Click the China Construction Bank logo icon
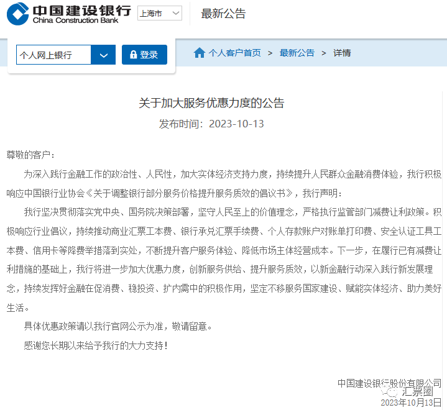447x410 pixels. (17, 14)
